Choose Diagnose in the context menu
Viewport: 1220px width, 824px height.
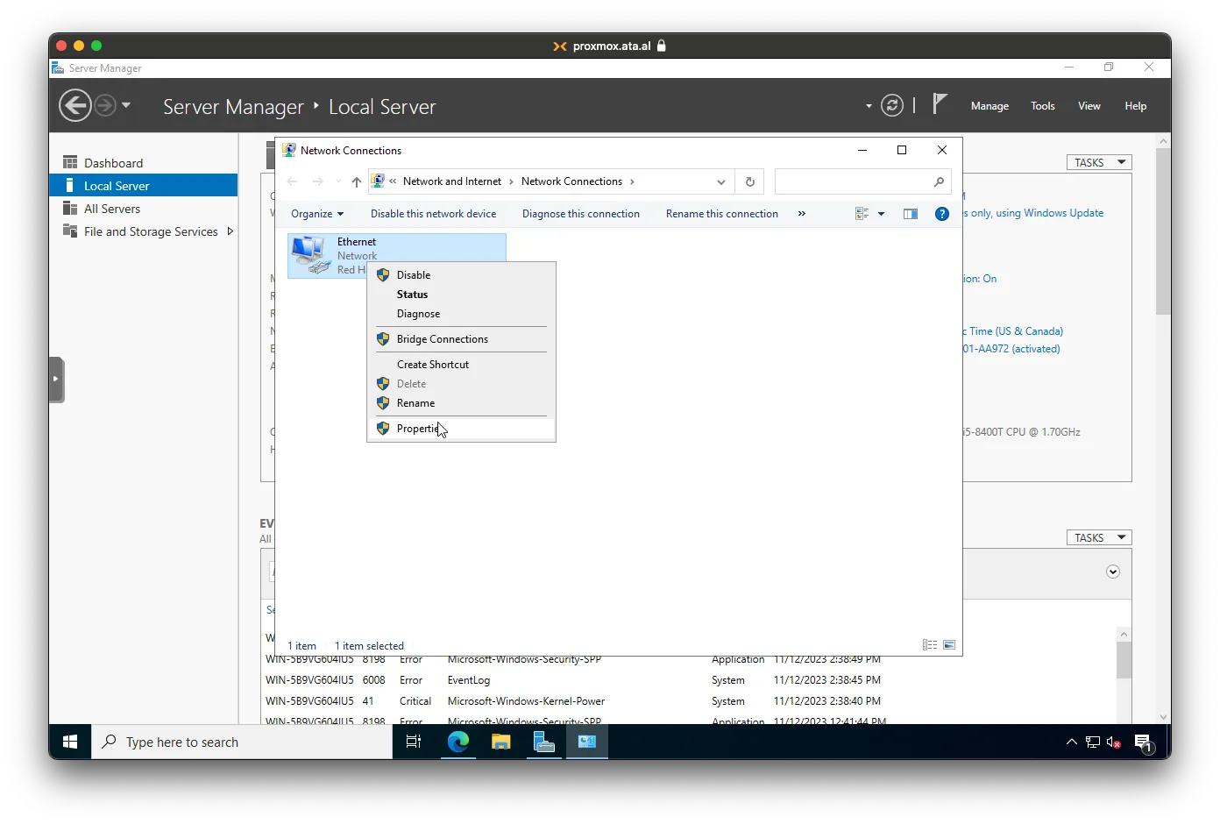click(x=462, y=314)
